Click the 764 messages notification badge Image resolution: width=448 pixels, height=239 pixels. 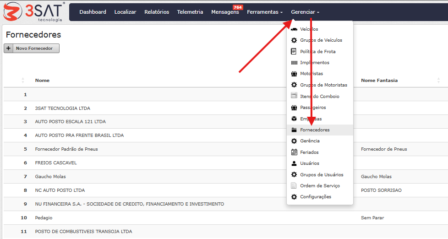coord(238,7)
